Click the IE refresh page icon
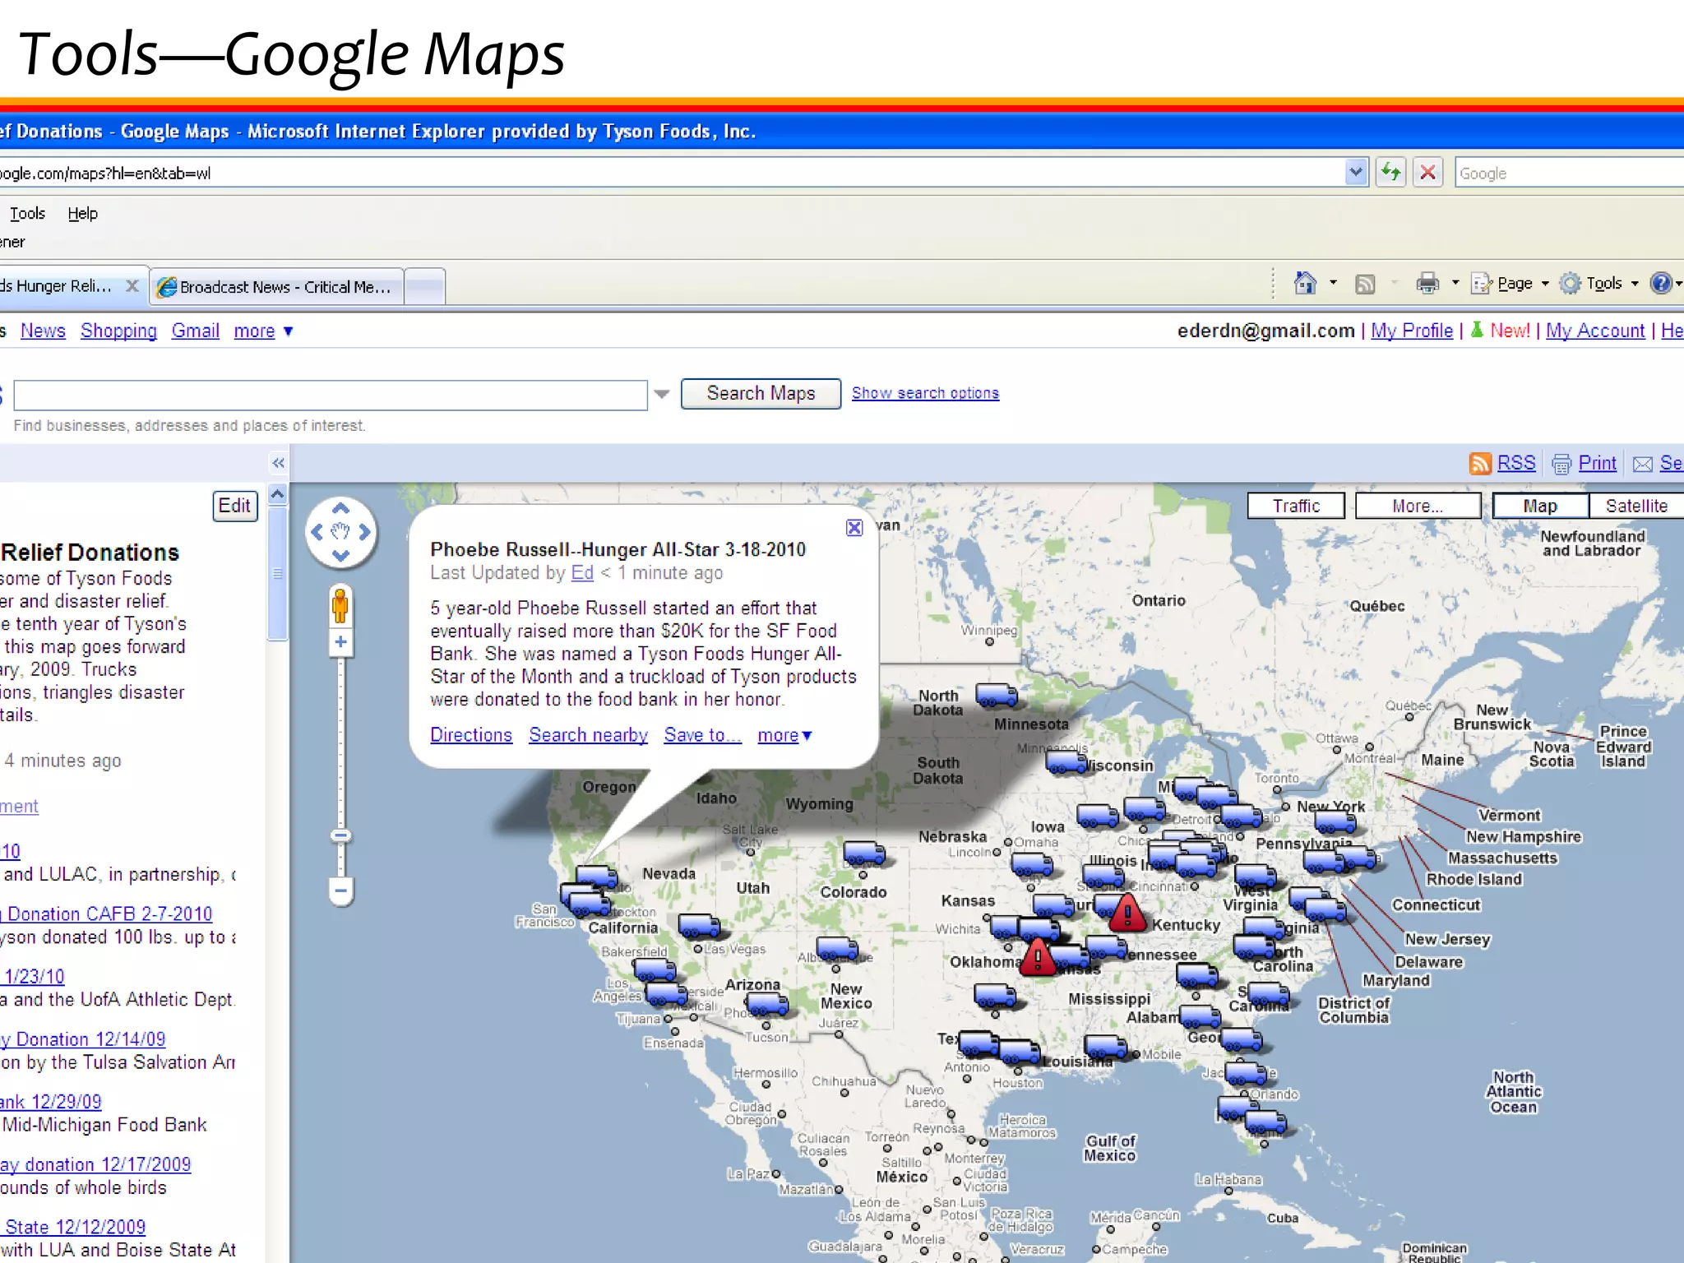 [1391, 173]
